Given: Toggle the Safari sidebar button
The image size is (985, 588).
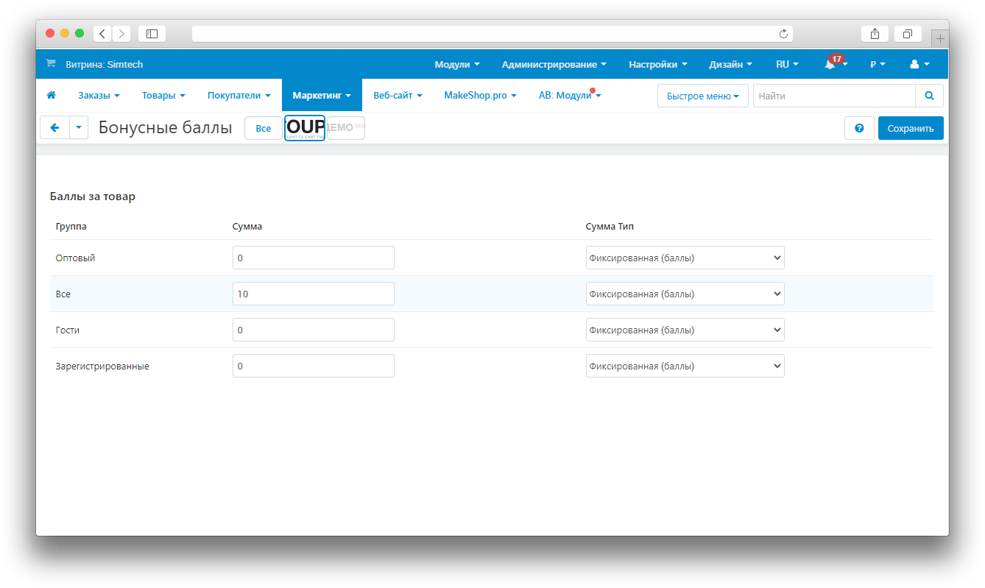Looking at the screenshot, I should click(152, 34).
